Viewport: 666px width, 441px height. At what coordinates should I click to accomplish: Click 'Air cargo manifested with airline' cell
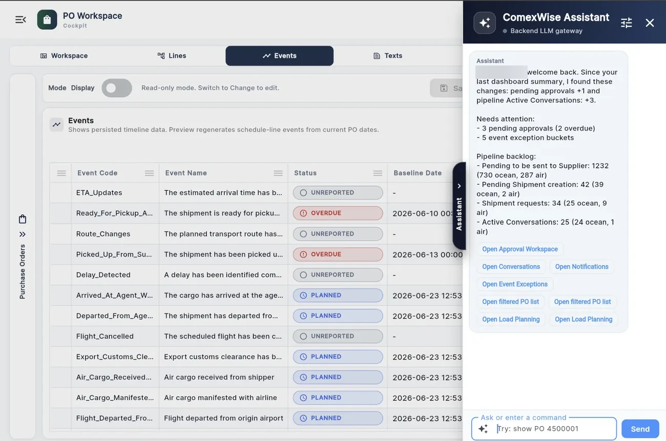pyautogui.click(x=223, y=398)
